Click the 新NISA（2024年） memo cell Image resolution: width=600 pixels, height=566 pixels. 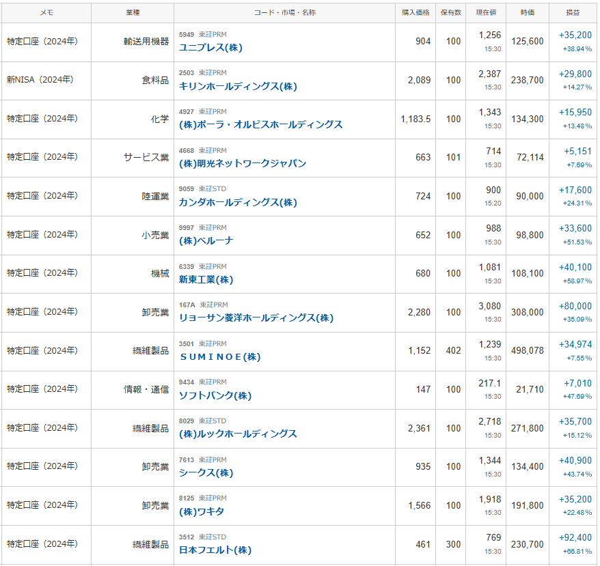coord(40,80)
